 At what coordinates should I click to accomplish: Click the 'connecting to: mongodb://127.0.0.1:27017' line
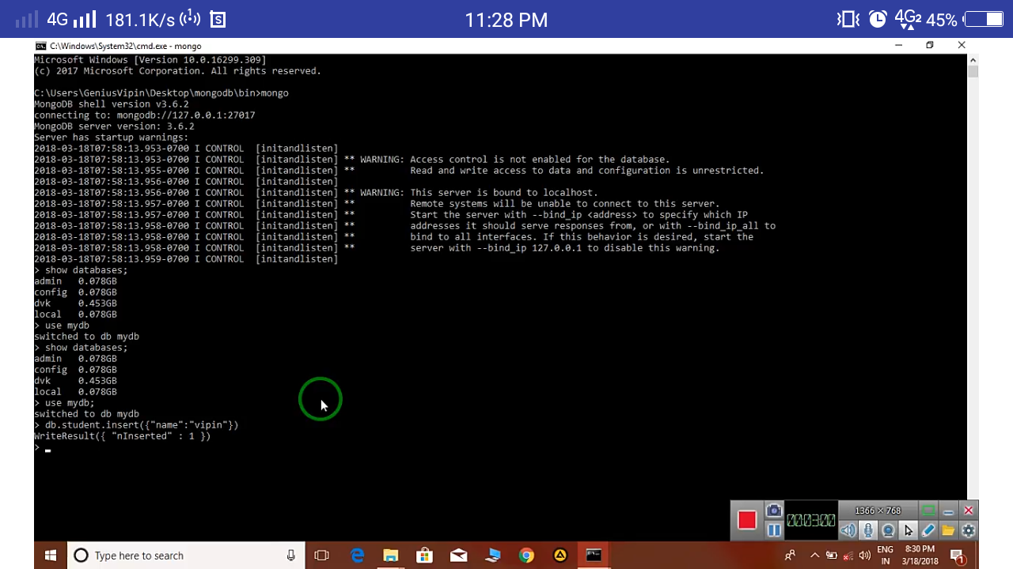pyautogui.click(x=145, y=115)
